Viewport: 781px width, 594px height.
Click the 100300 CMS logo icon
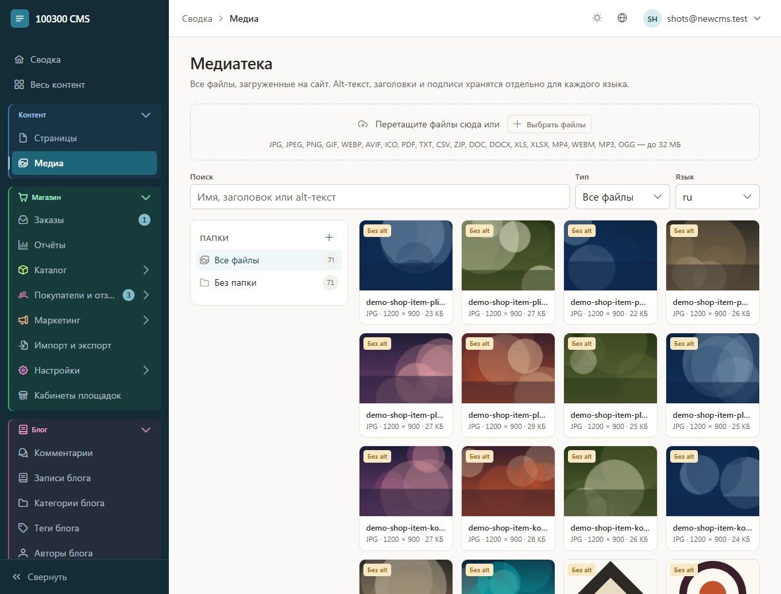coord(19,18)
